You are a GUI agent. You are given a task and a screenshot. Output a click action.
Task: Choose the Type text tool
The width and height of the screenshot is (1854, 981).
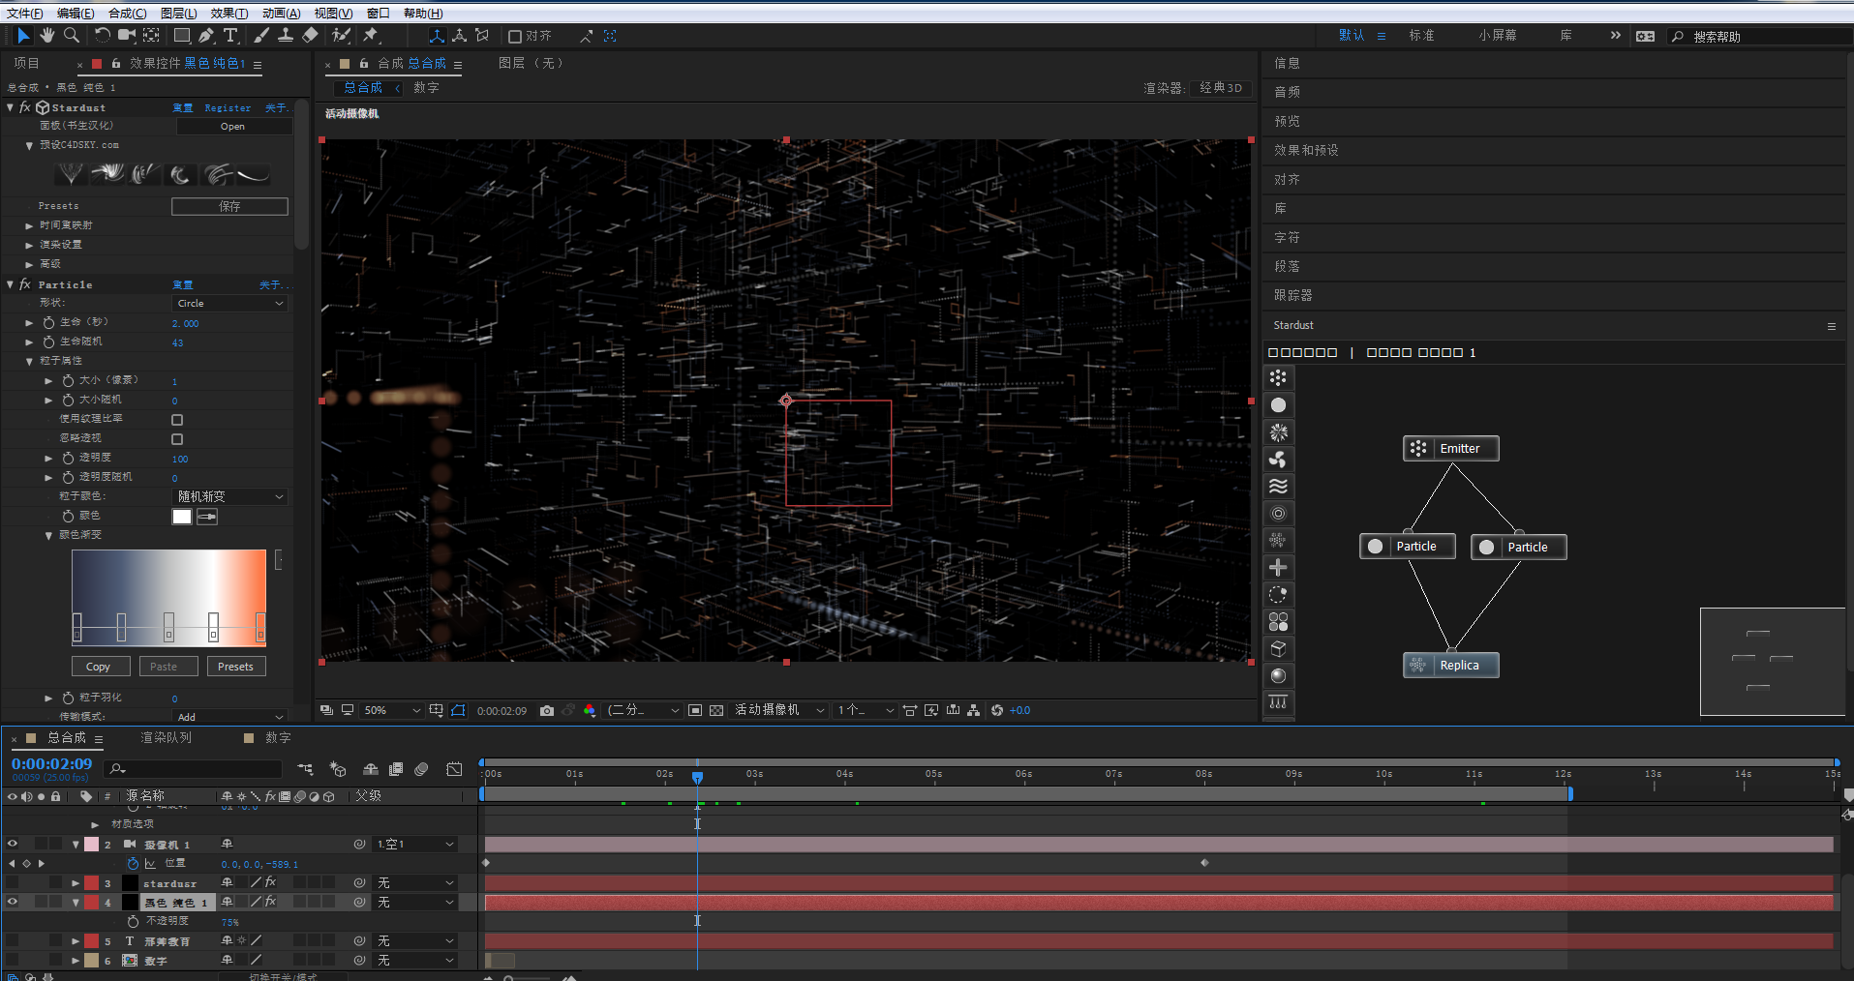(230, 36)
